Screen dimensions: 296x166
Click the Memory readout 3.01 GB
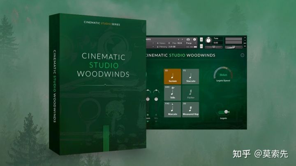(172, 47)
